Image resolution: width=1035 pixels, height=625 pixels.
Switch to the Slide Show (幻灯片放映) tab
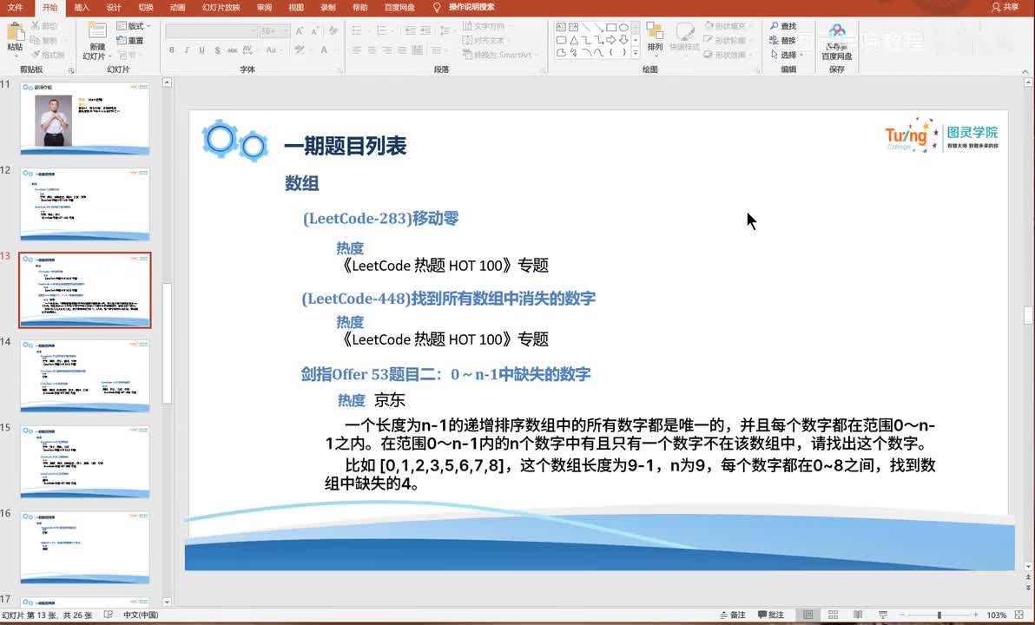pos(221,7)
